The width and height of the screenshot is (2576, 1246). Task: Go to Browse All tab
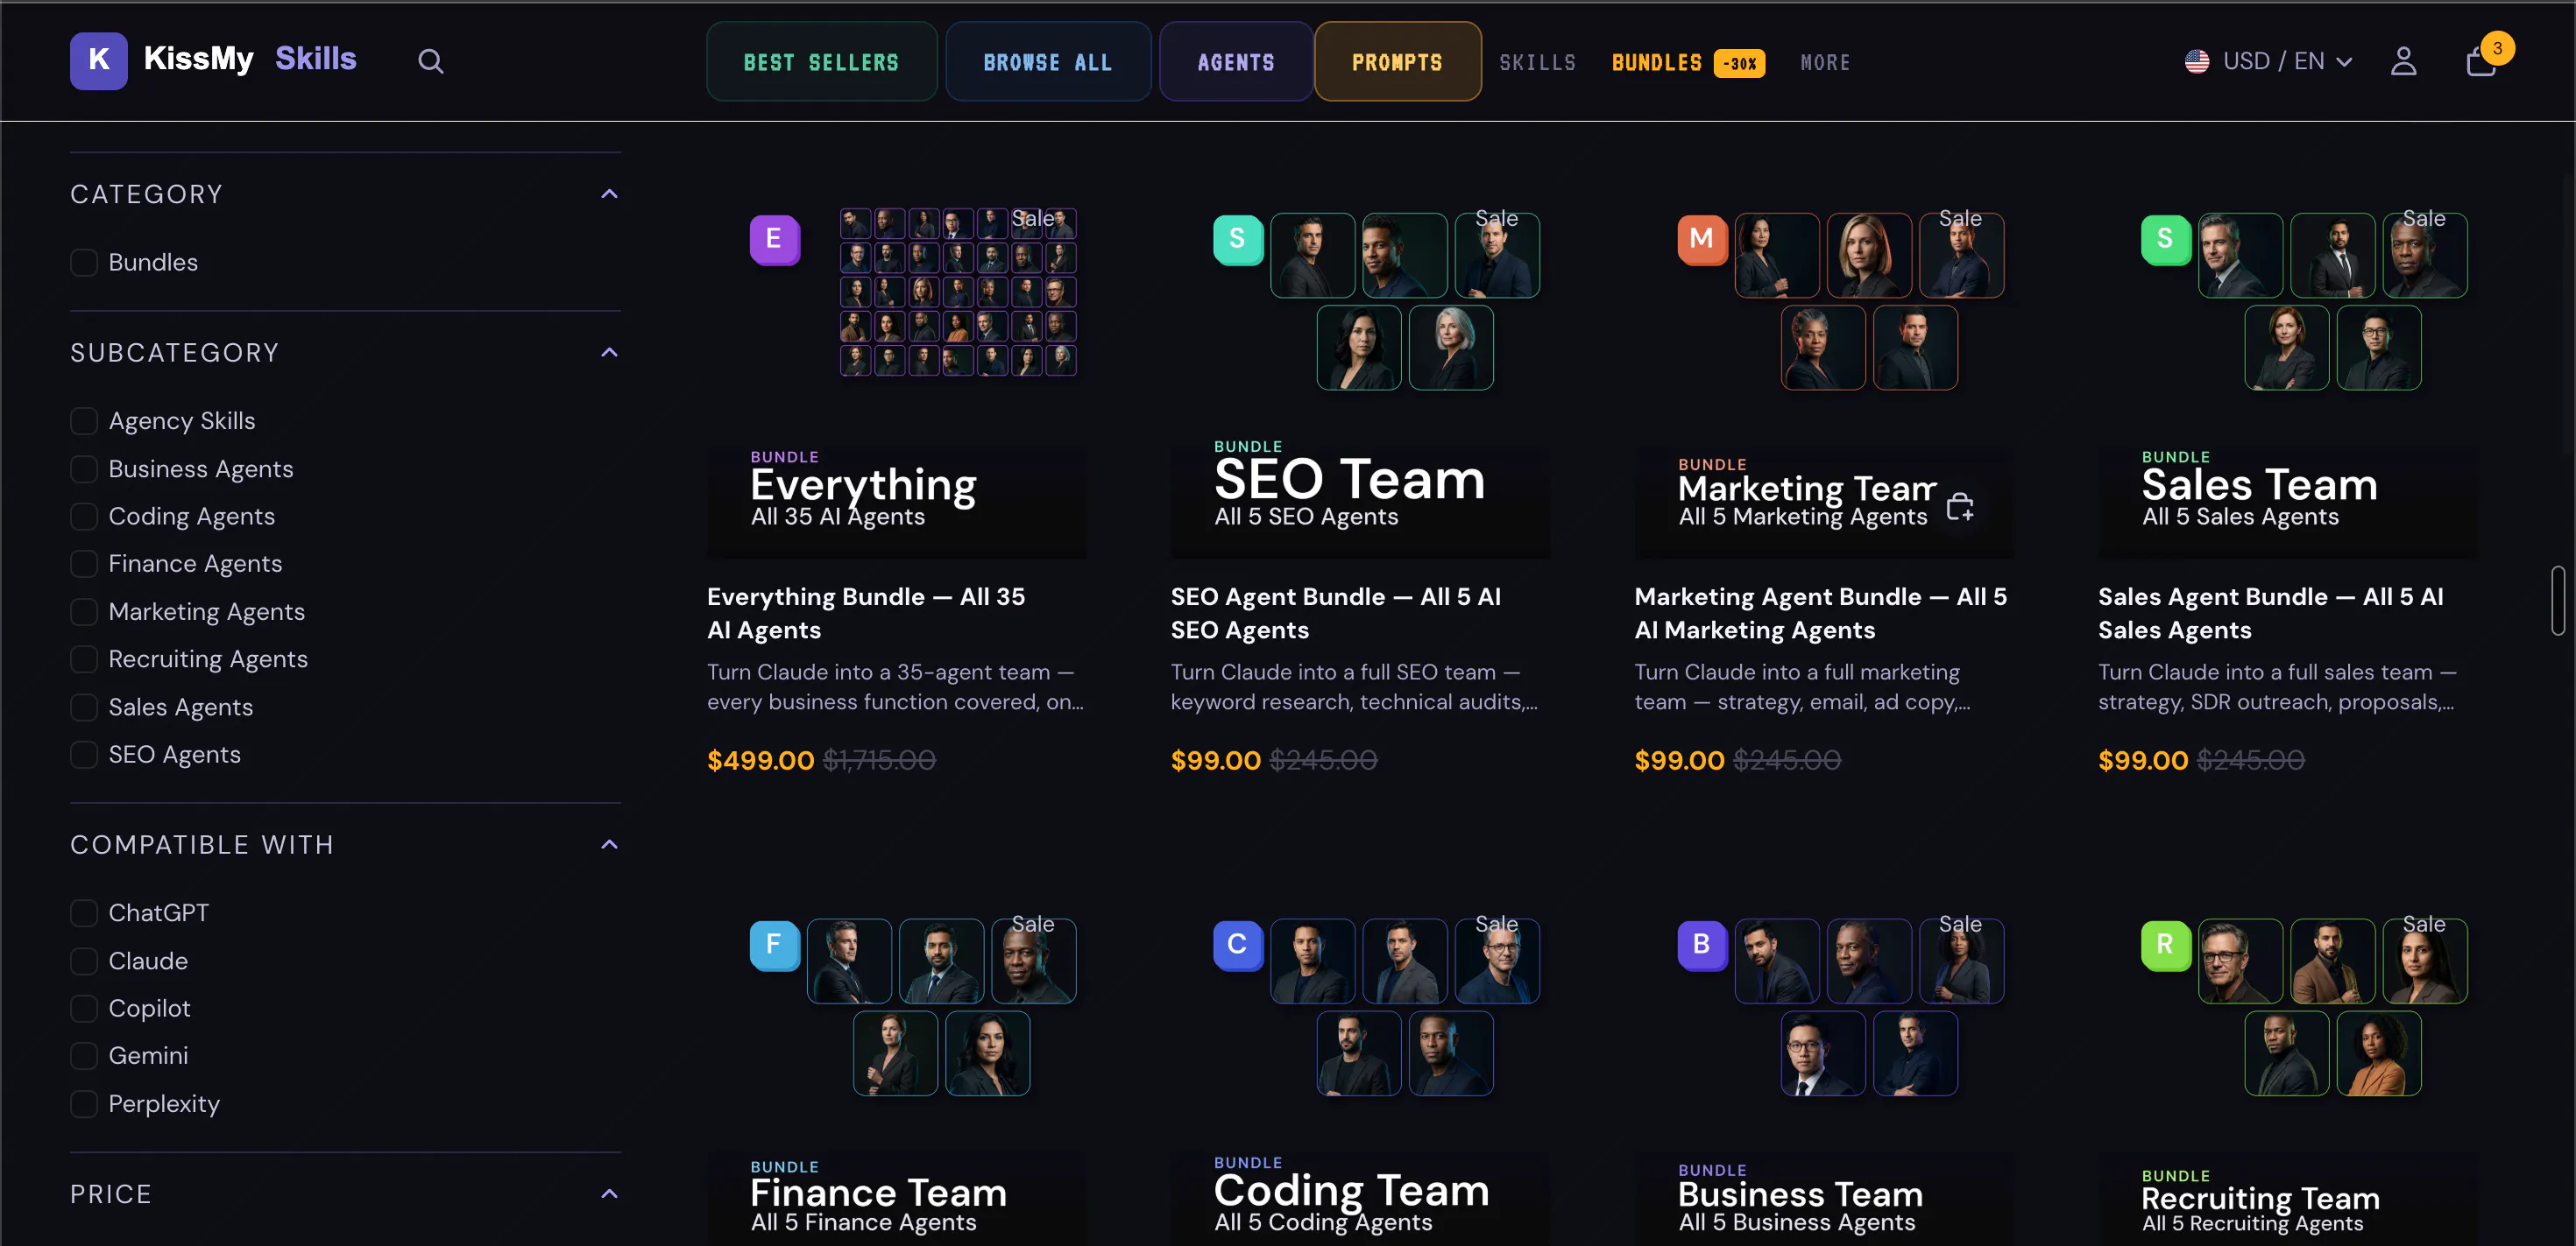click(x=1047, y=62)
